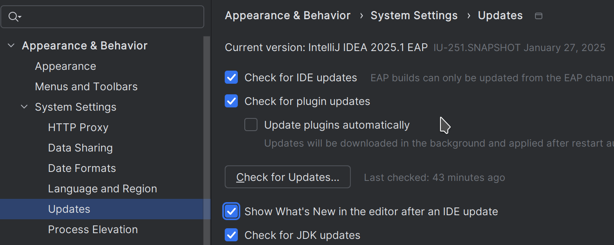The width and height of the screenshot is (614, 245).
Task: Select Process Elevation settings item
Action: point(93,229)
